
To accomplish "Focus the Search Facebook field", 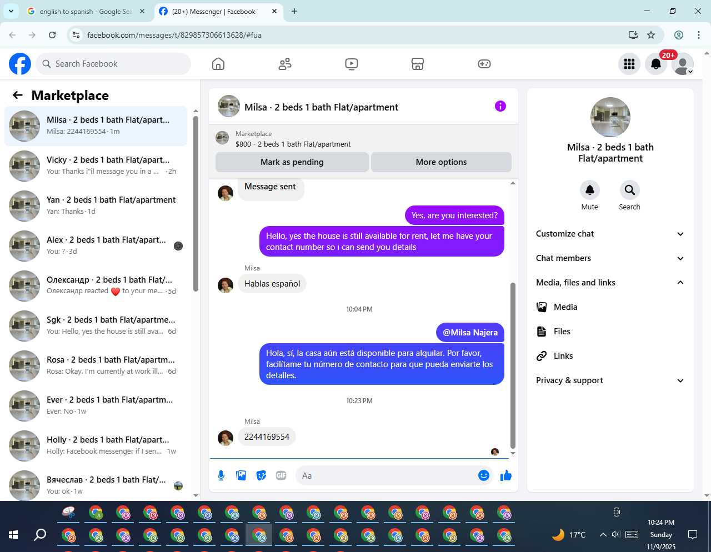I will (x=113, y=64).
